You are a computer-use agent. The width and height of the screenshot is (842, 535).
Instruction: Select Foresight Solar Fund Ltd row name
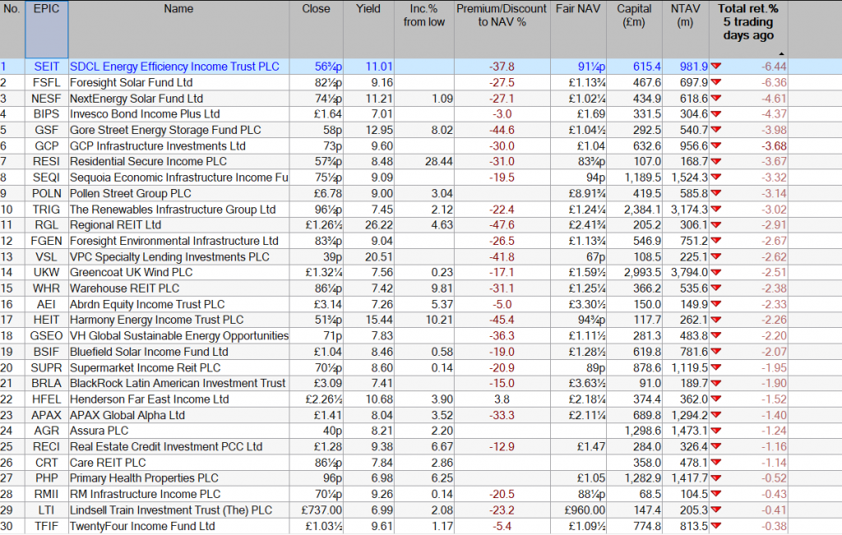tap(131, 83)
